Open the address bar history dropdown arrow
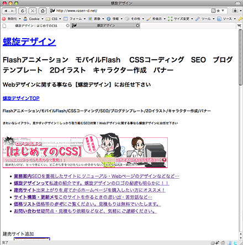Viewport: 243px width, 245px height. click(223, 11)
